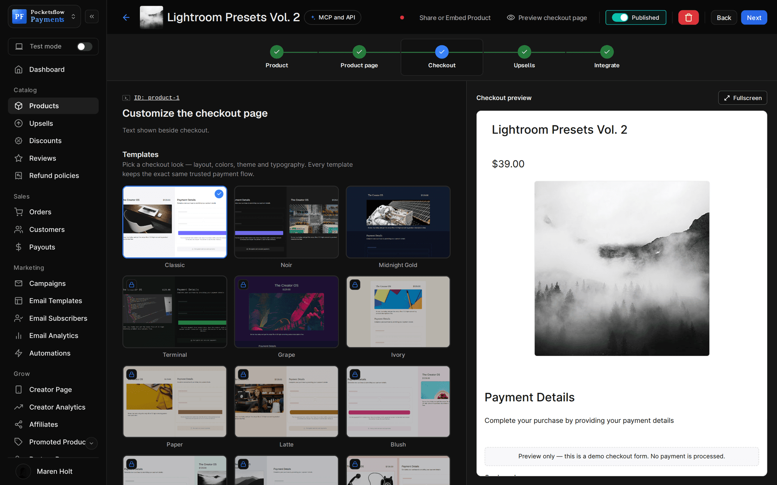The image size is (777, 485).
Task: Click the blue back arrow icon
Action: click(x=126, y=17)
